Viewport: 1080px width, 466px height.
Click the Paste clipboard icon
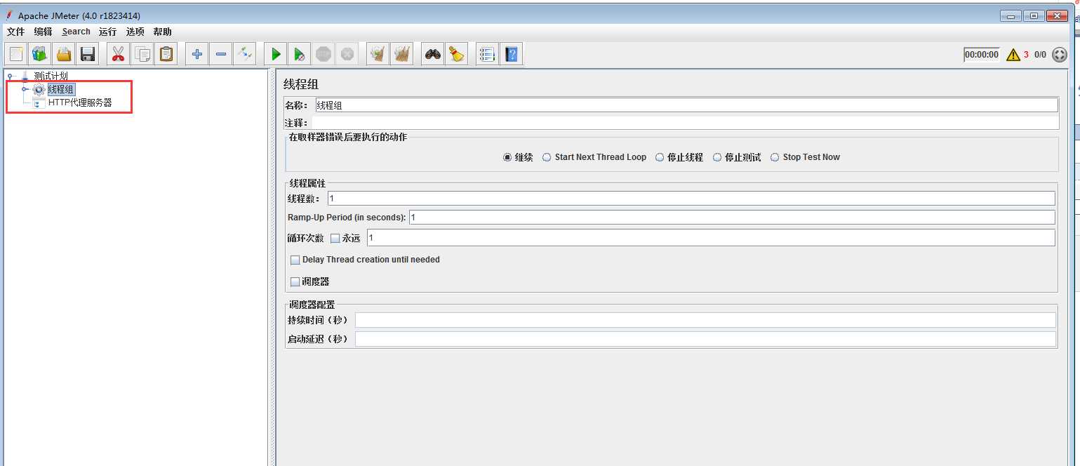(x=166, y=54)
